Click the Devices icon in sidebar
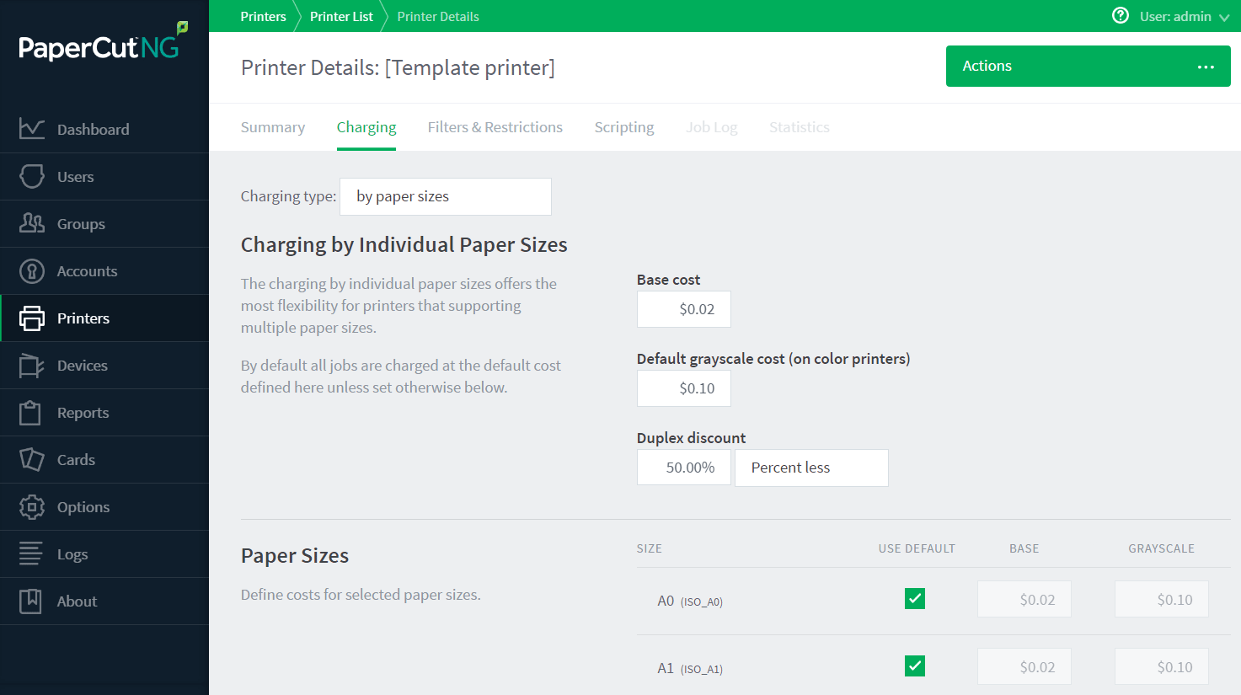This screenshot has width=1241, height=695. pyautogui.click(x=31, y=365)
